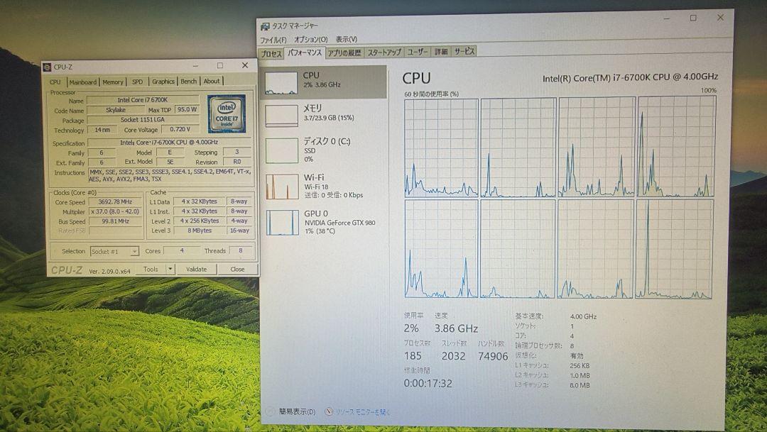This screenshot has width=767, height=432.
Task: Switch to the 詳細 tab
Action: pyautogui.click(x=441, y=51)
